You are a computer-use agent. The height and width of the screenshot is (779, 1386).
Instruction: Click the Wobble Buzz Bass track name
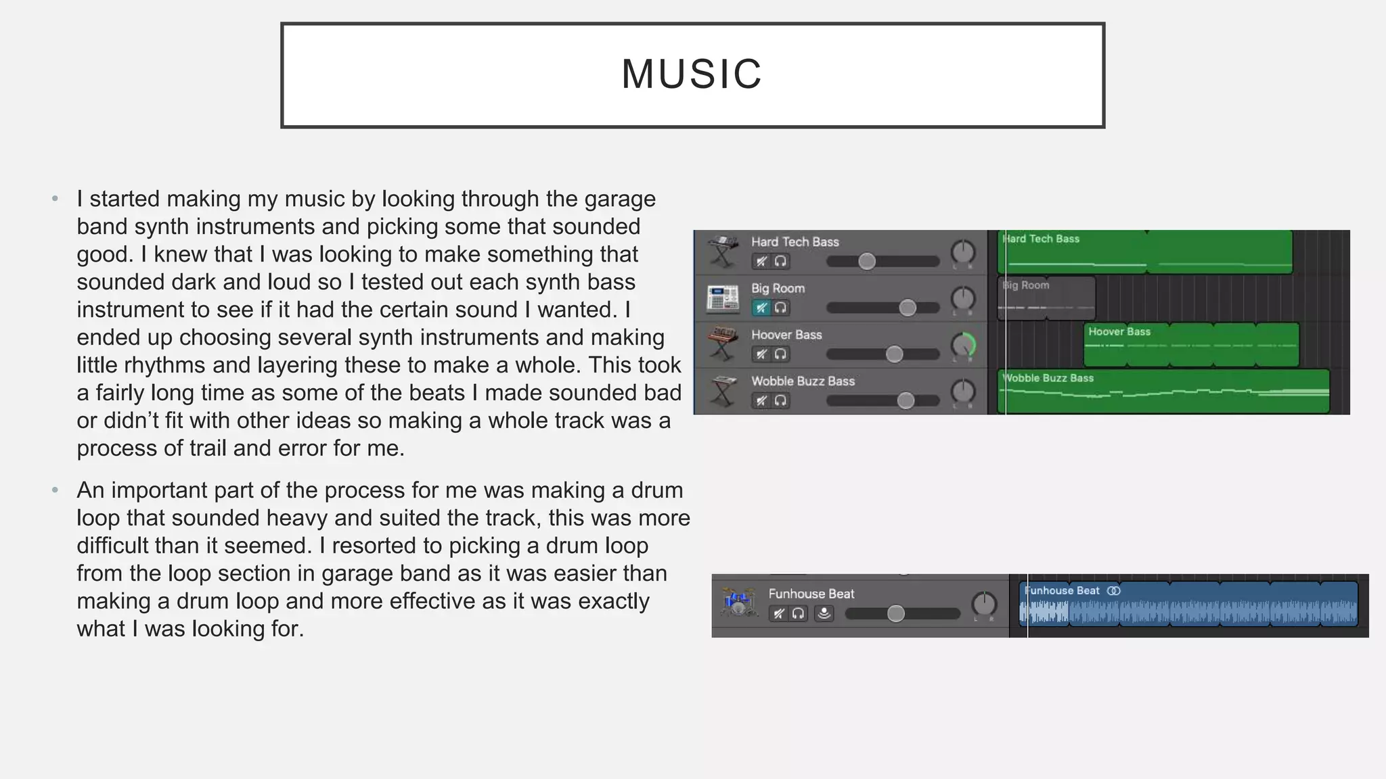(803, 381)
